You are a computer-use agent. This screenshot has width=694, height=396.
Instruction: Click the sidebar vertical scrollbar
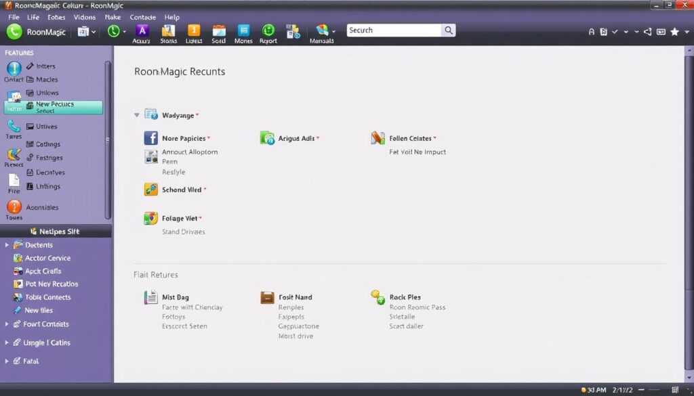click(x=108, y=139)
